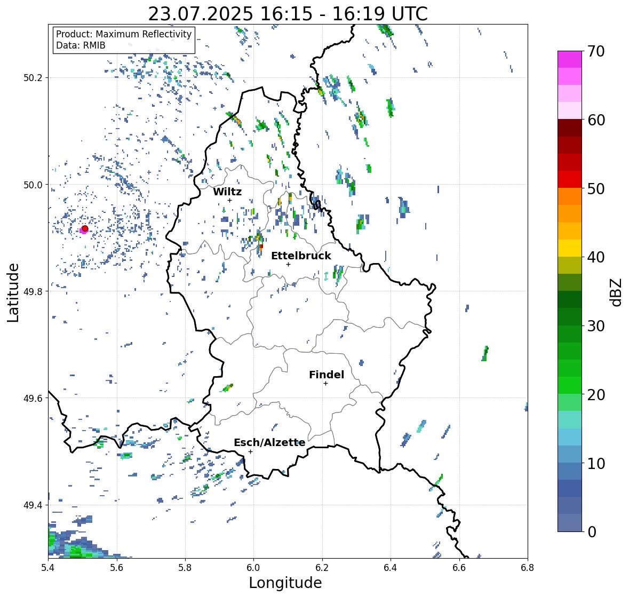Click the yellow colorbar segment at 40
Viewport: 629px width, 596px height.
coord(570,248)
